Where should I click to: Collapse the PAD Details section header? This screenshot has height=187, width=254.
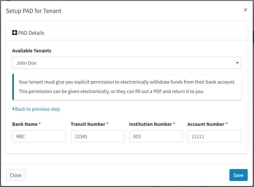127,33
